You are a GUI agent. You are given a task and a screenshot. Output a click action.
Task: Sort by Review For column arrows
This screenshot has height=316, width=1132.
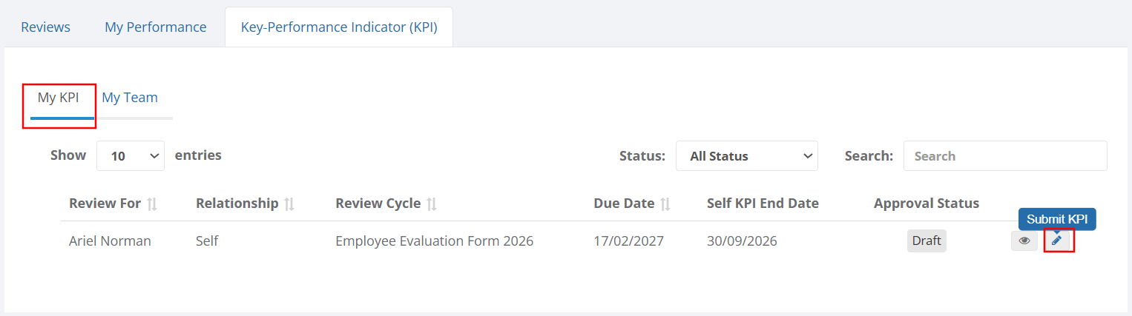[152, 204]
